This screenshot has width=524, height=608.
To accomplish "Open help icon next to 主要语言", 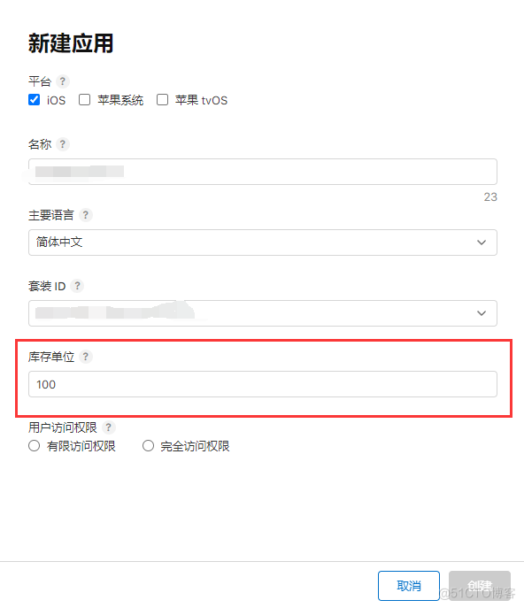I will pyautogui.click(x=85, y=215).
